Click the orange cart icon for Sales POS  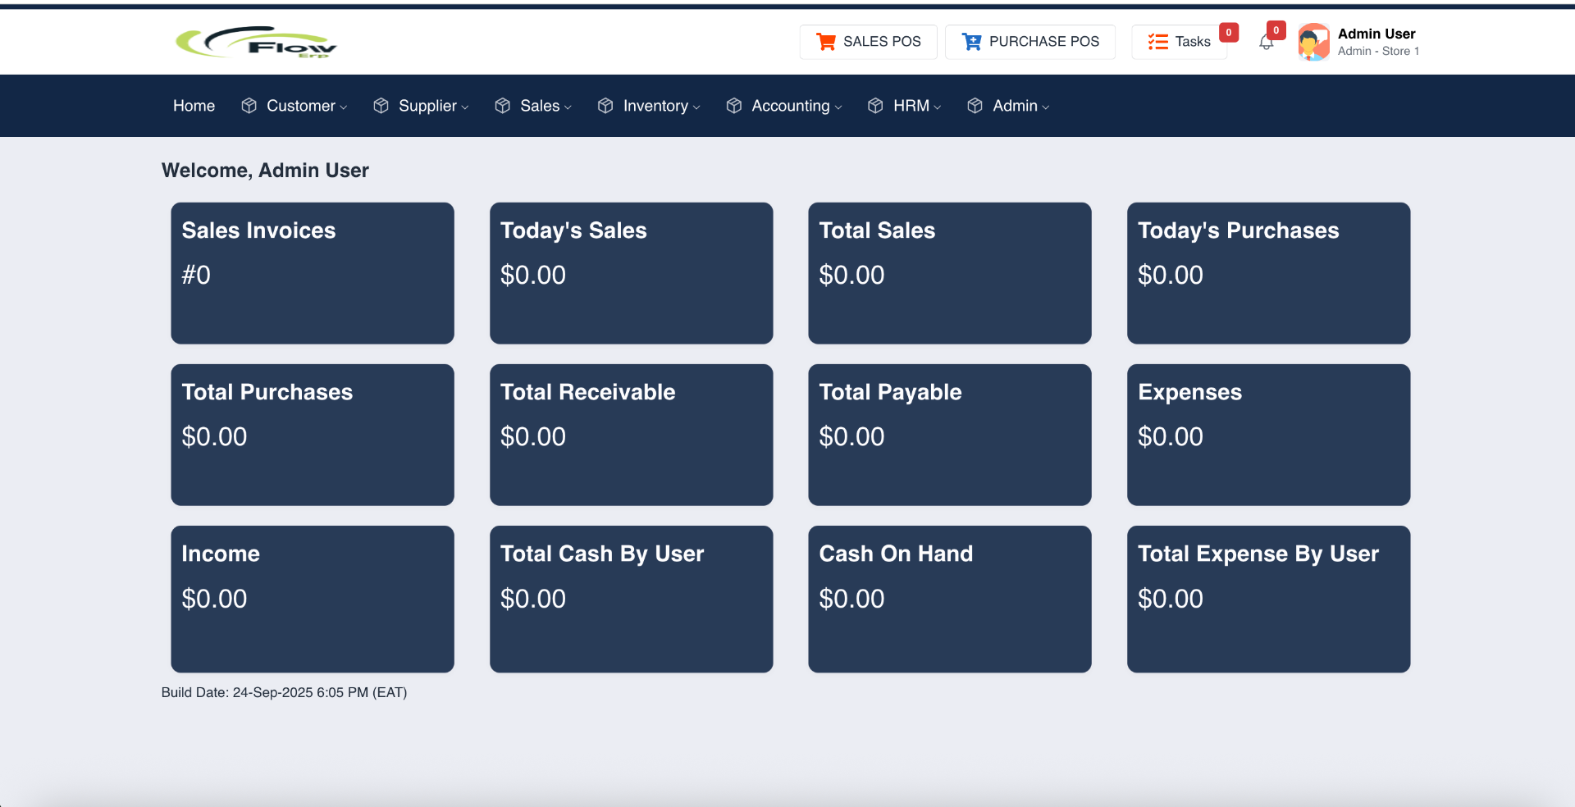click(825, 42)
